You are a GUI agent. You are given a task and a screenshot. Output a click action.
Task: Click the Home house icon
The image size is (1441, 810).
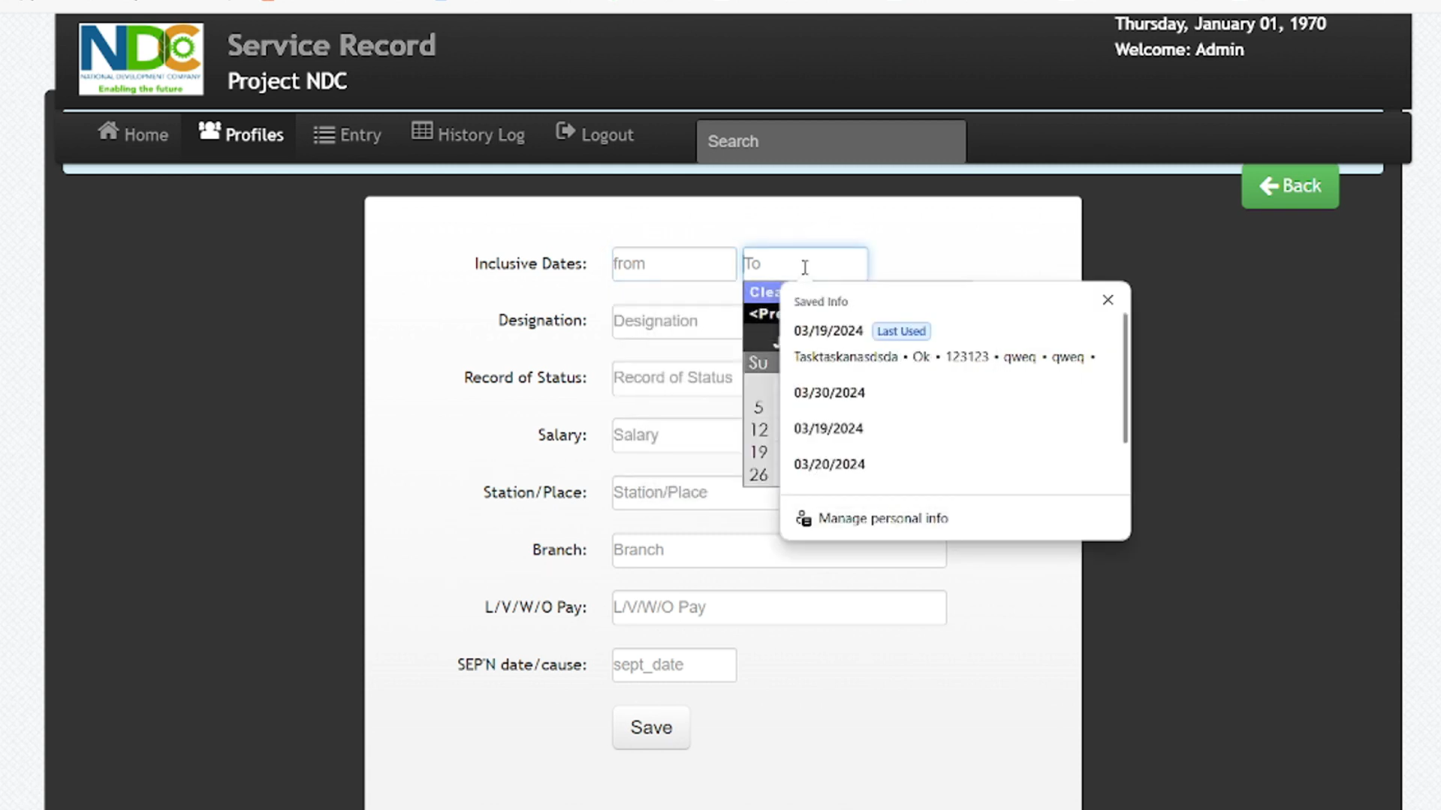click(x=108, y=132)
